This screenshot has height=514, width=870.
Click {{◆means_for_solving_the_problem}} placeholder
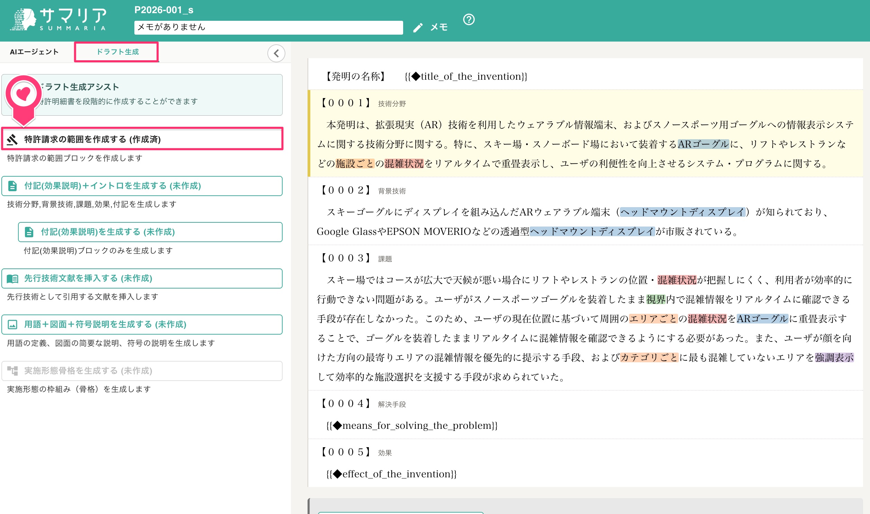412,425
